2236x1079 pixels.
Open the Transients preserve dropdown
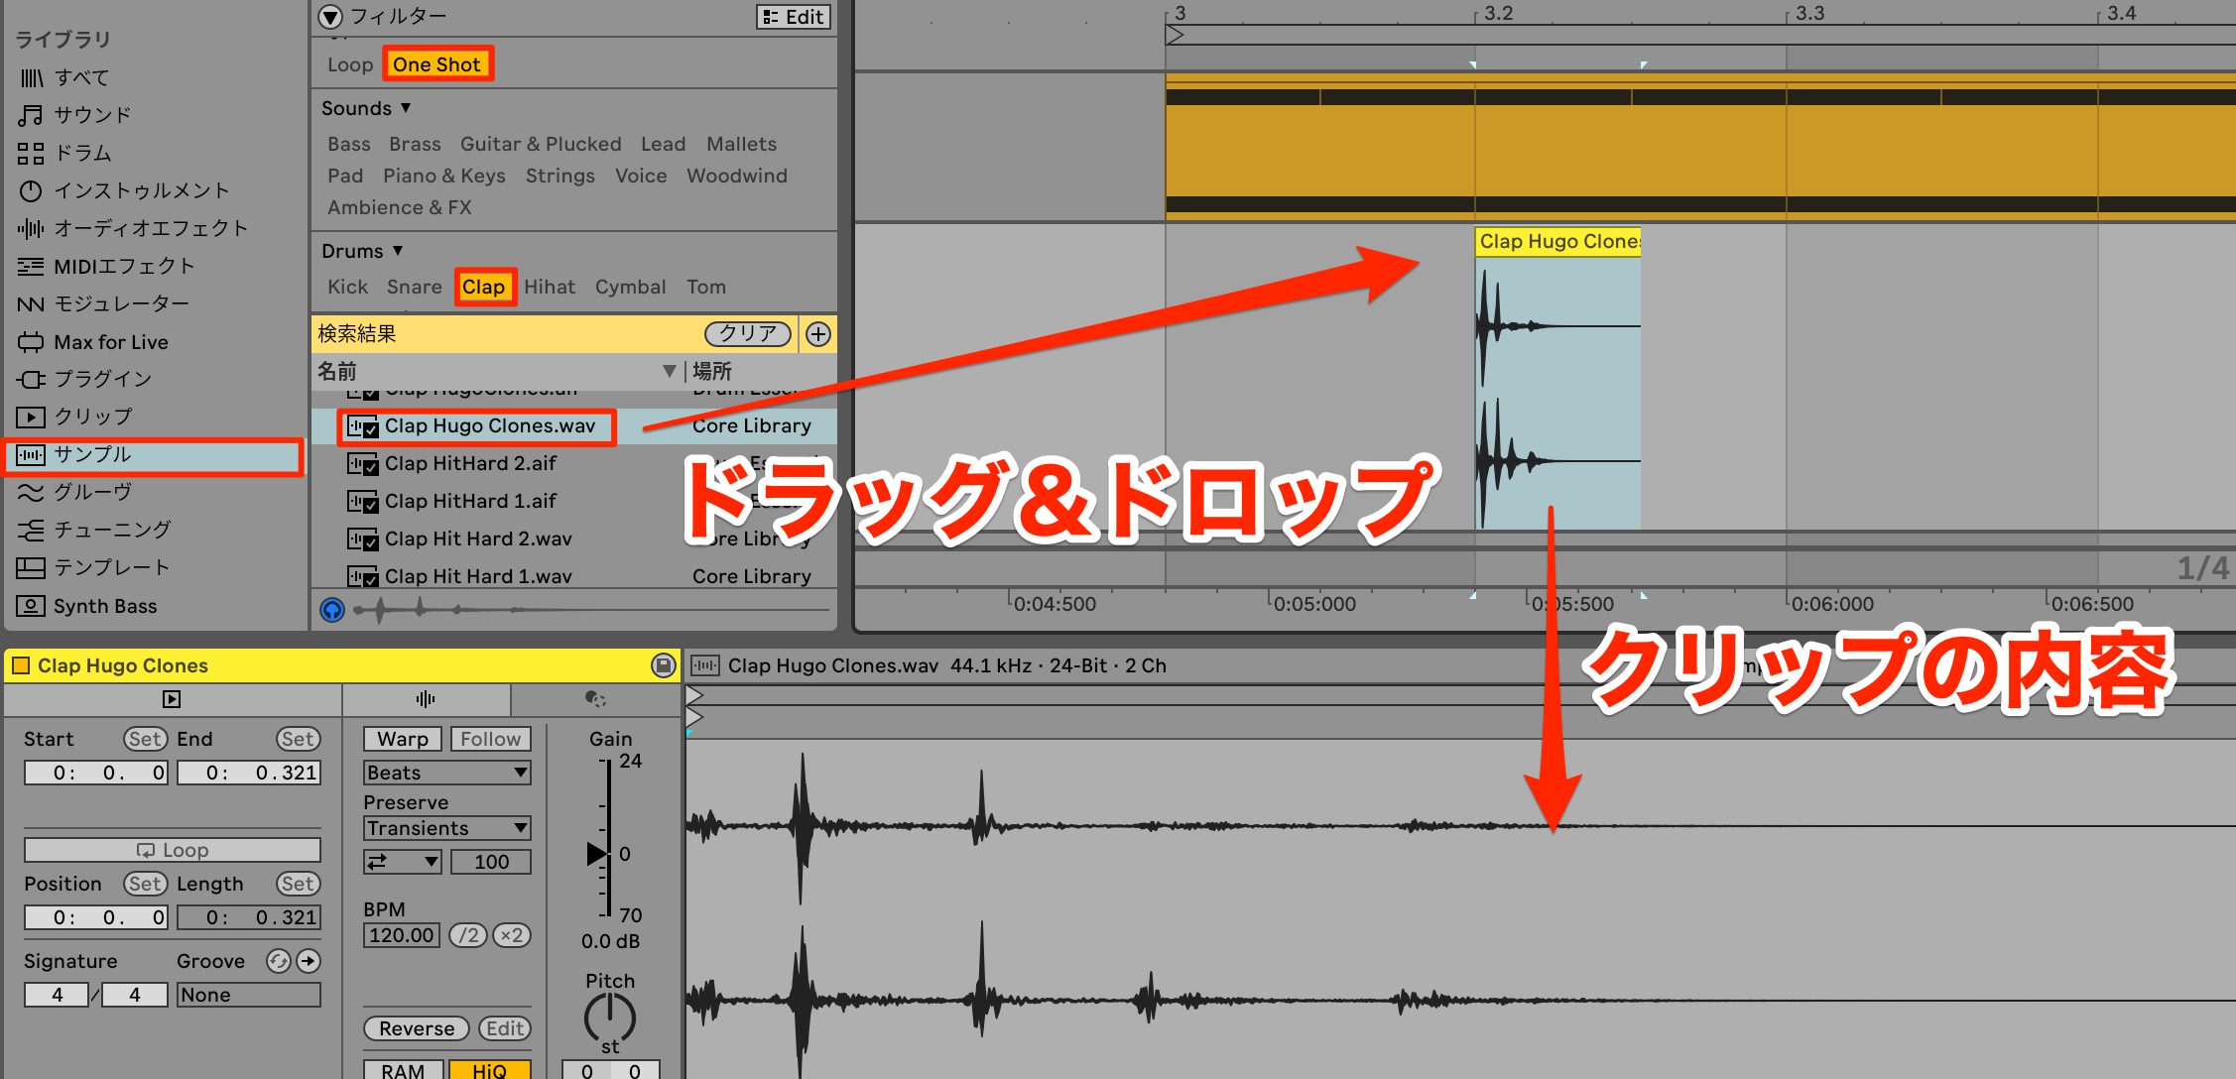pos(446,828)
